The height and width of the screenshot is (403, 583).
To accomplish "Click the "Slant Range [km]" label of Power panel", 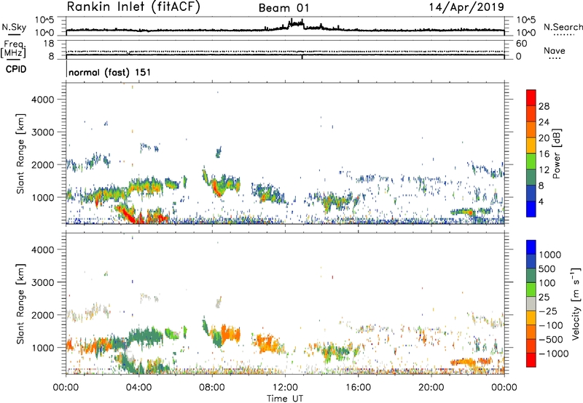I will [x=20, y=153].
